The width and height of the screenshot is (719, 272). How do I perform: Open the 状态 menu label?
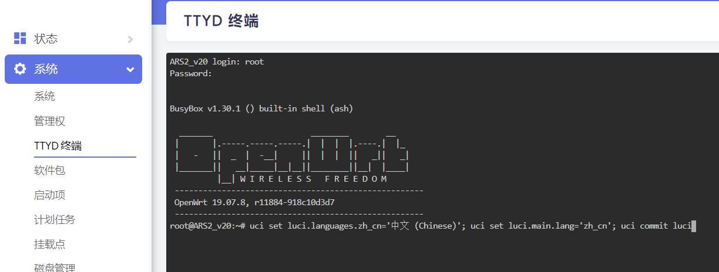46,39
